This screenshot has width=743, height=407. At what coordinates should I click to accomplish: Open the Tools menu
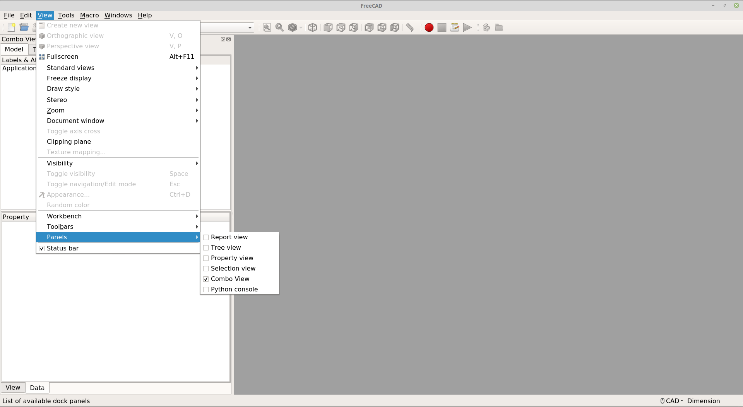pos(66,15)
